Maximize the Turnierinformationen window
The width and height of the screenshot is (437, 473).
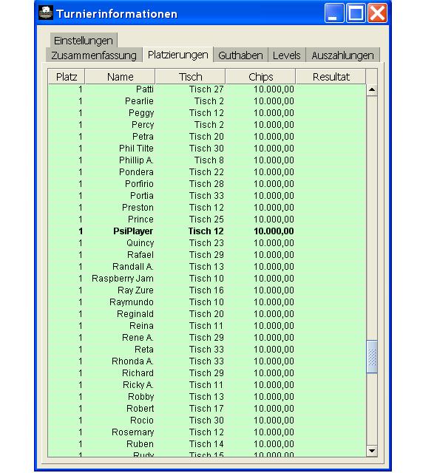pyautogui.click(x=356, y=13)
